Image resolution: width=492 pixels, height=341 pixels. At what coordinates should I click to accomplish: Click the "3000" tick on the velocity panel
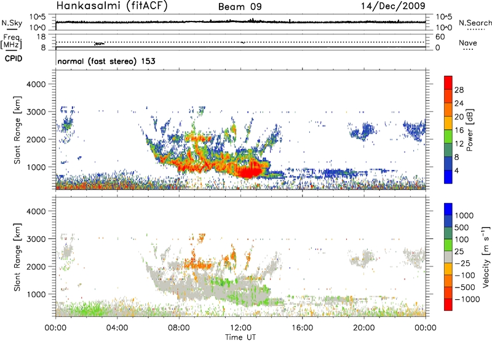36,239
